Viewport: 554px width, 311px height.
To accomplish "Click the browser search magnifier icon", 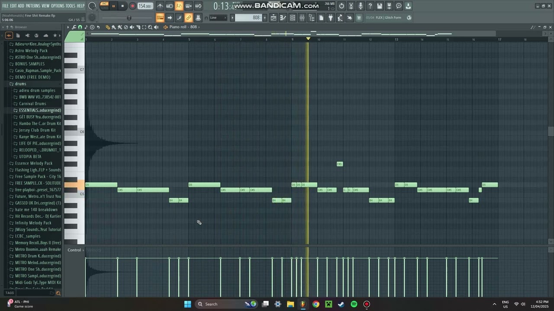I will [x=58, y=293].
